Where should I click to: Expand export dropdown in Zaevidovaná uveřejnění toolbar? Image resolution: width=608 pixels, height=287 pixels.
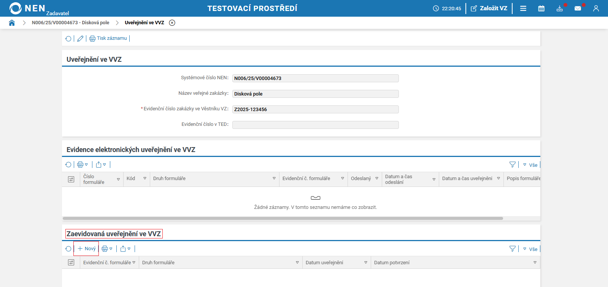(125, 249)
